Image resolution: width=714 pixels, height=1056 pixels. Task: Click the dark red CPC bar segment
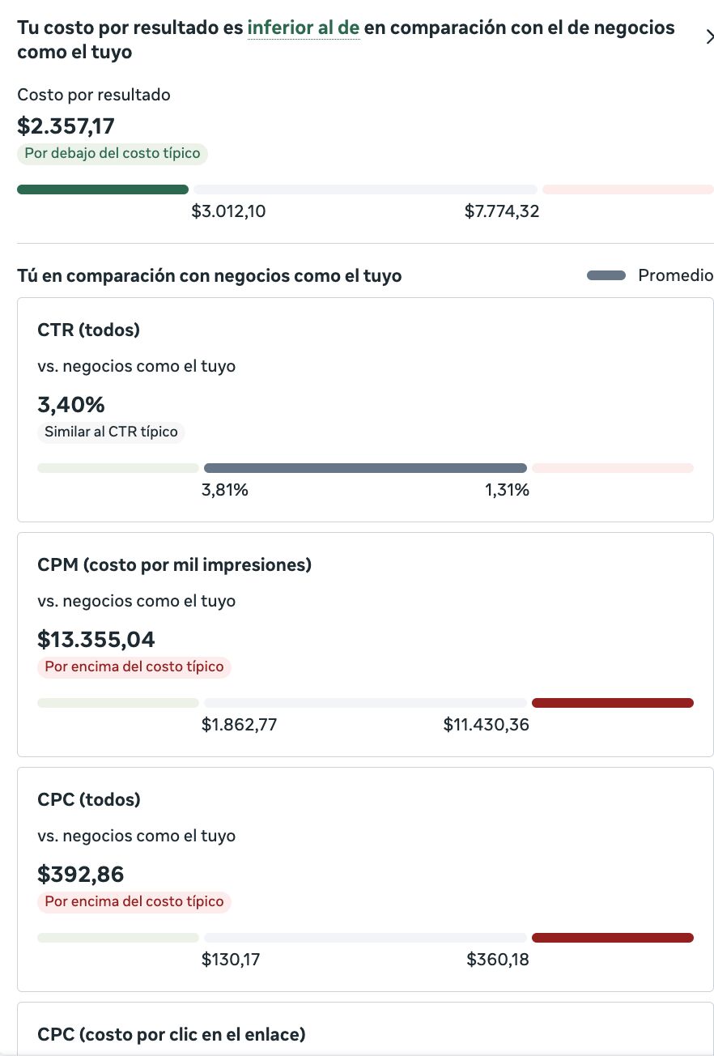[x=613, y=938]
